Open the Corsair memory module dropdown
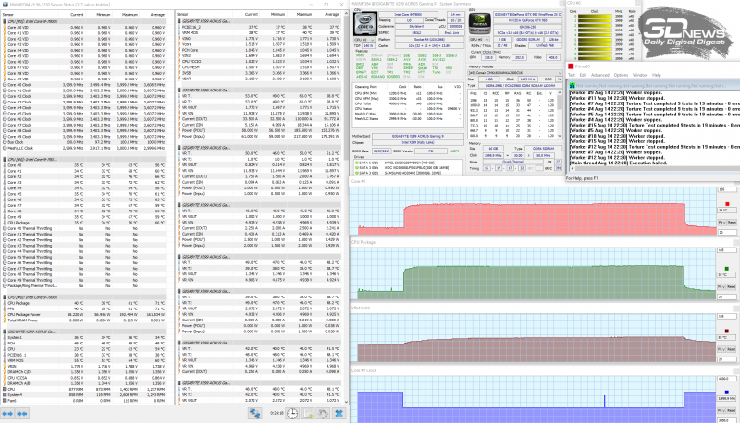Viewport: 740px width, 423px height. pos(515,73)
